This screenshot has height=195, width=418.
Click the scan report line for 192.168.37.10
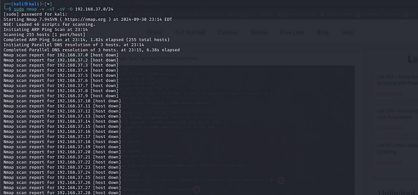click(x=62, y=101)
